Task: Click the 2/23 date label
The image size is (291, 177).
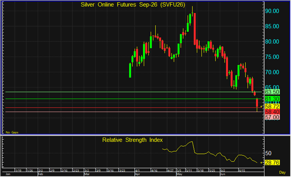Action: [76, 170]
